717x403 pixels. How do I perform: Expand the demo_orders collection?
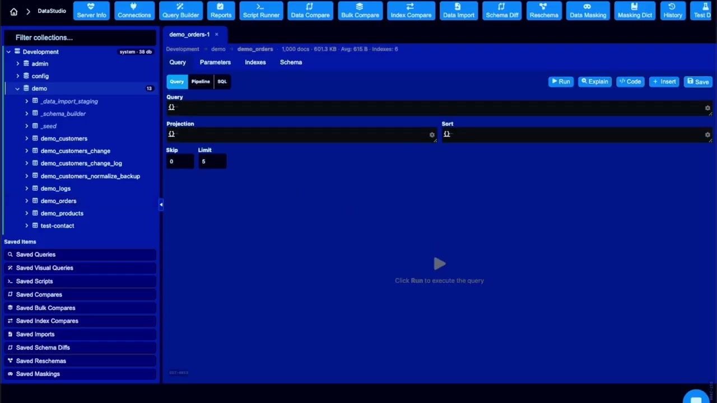pos(26,201)
